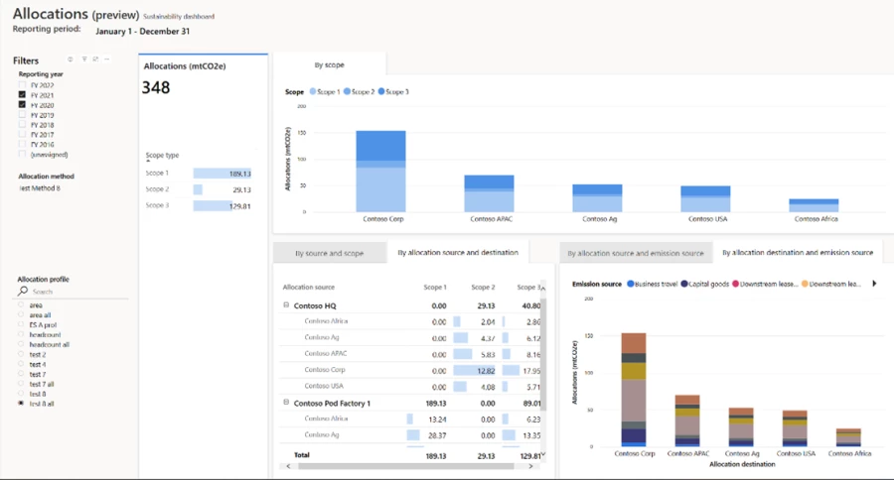This screenshot has height=480, width=894.
Task: Click the Capital goods legend marker
Action: [684, 284]
